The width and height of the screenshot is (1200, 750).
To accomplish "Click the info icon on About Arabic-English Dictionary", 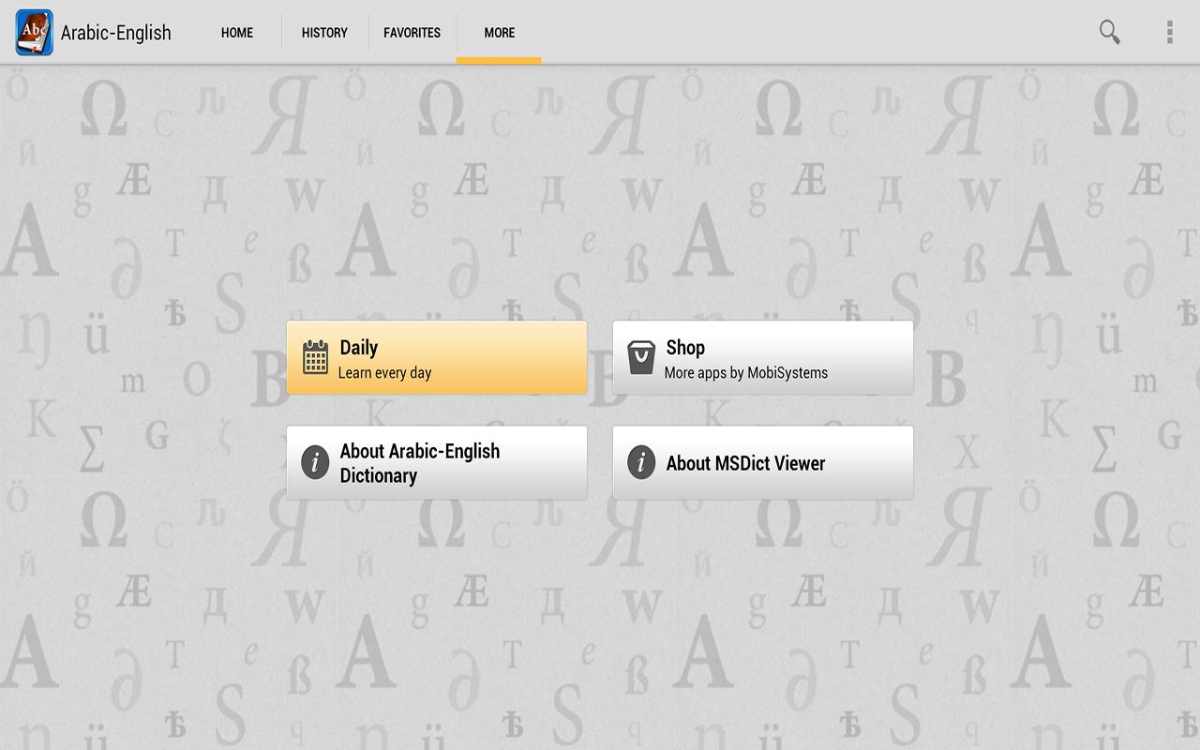I will (314, 462).
